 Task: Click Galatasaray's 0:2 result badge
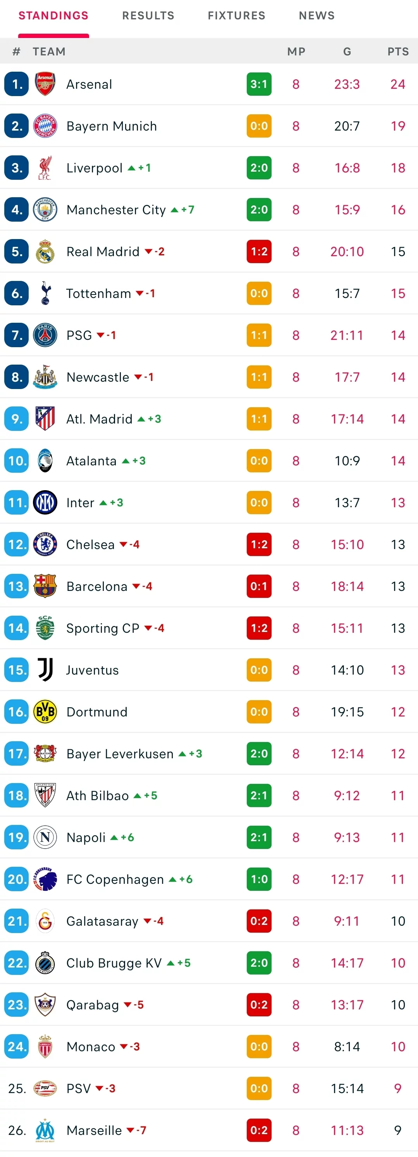[259, 921]
